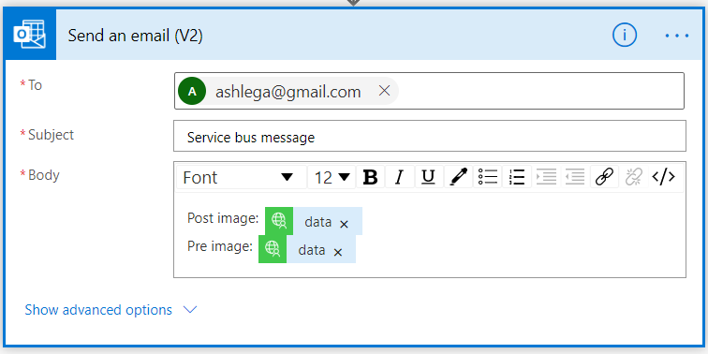Click the insert link chain icon
This screenshot has width=708, height=354.
coord(604,177)
